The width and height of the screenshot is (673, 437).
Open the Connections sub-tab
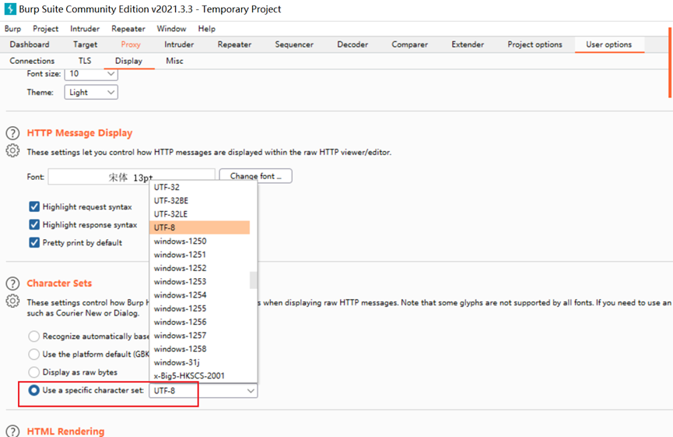32,61
